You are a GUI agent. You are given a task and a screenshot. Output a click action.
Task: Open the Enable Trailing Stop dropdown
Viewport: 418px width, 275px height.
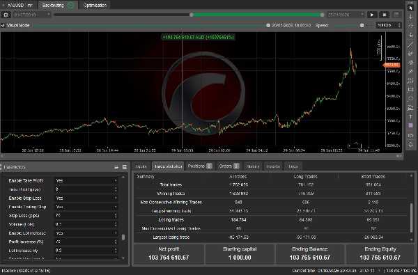pos(86,207)
